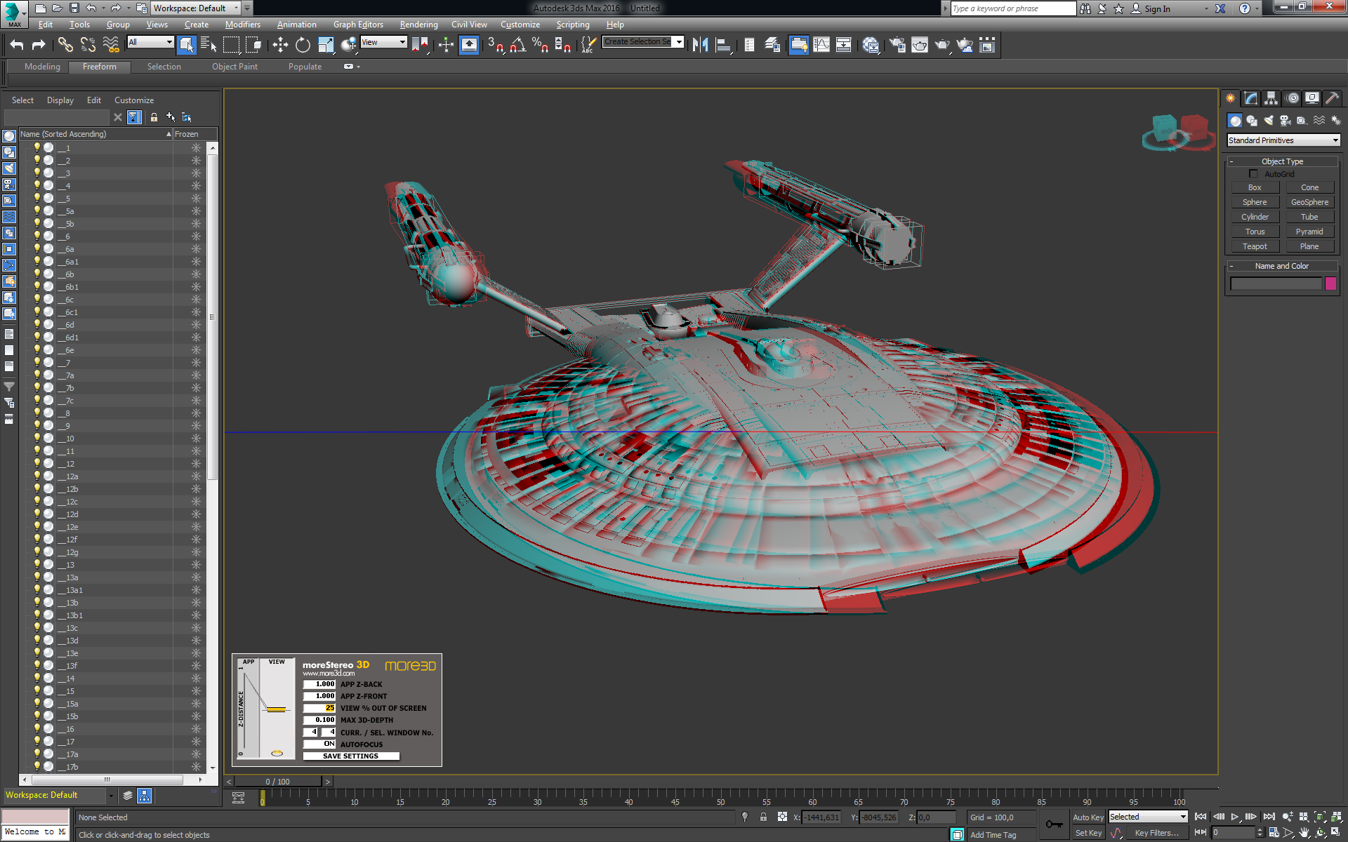Viewport: 1348px width, 842px height.
Task: Open the Rendering menu
Action: pyautogui.click(x=418, y=25)
